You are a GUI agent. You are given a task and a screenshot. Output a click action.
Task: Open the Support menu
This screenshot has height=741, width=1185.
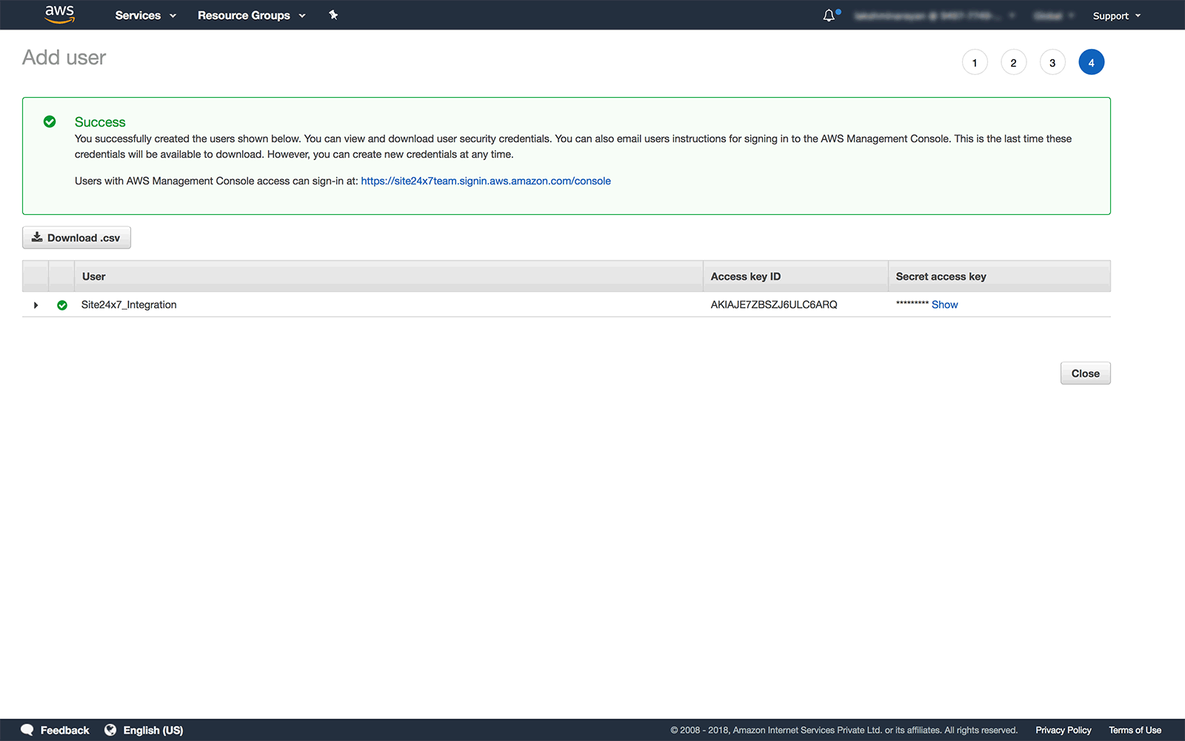point(1116,16)
